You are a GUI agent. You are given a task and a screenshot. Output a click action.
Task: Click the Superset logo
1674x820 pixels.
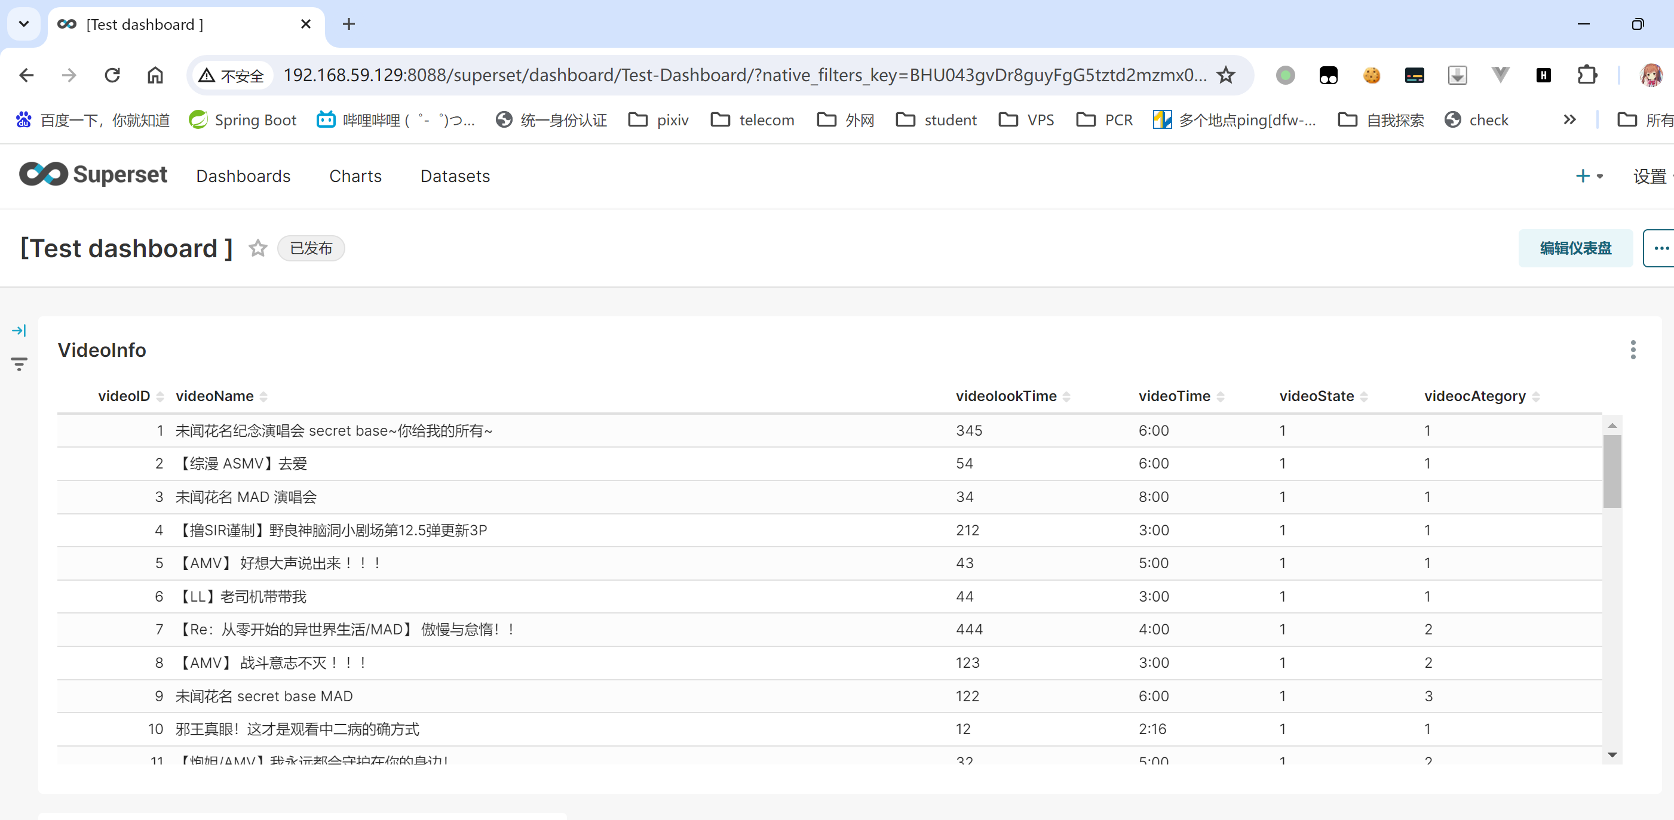(x=93, y=175)
